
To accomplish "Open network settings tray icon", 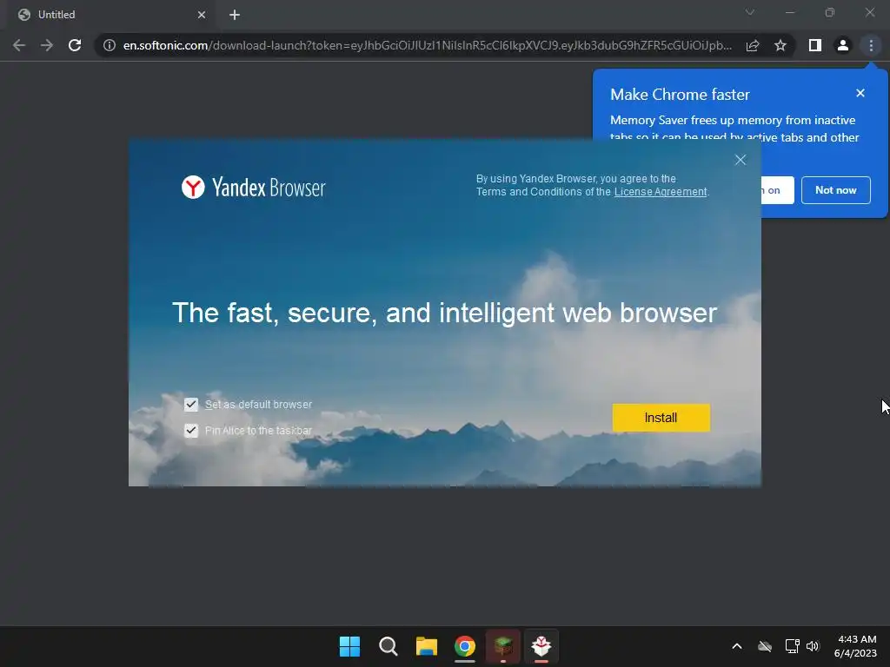I will point(792,646).
